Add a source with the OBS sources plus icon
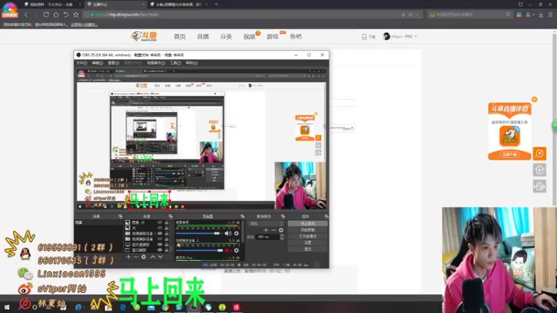The width and height of the screenshot is (557, 313). 128,257
